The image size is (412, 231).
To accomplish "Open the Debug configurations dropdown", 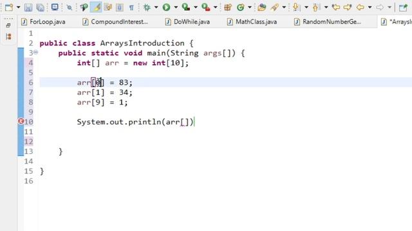I will click(x=156, y=7).
